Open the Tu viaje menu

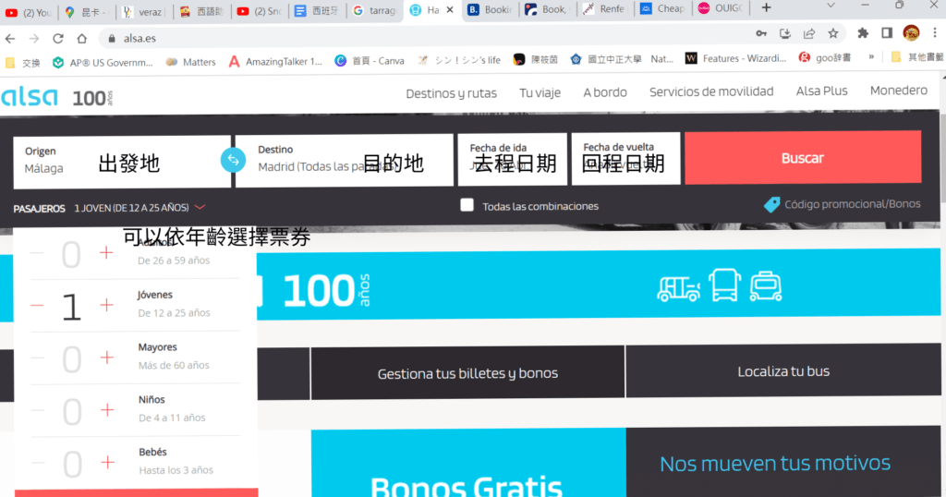click(540, 93)
